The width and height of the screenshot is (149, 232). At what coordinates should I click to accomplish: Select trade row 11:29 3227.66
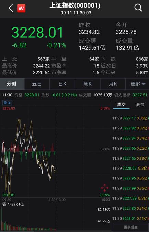130,148
